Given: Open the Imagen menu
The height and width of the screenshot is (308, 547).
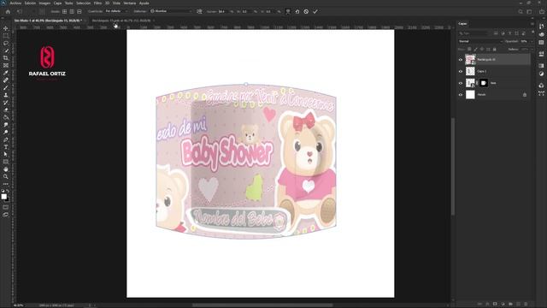Looking at the screenshot, I should point(44,3).
